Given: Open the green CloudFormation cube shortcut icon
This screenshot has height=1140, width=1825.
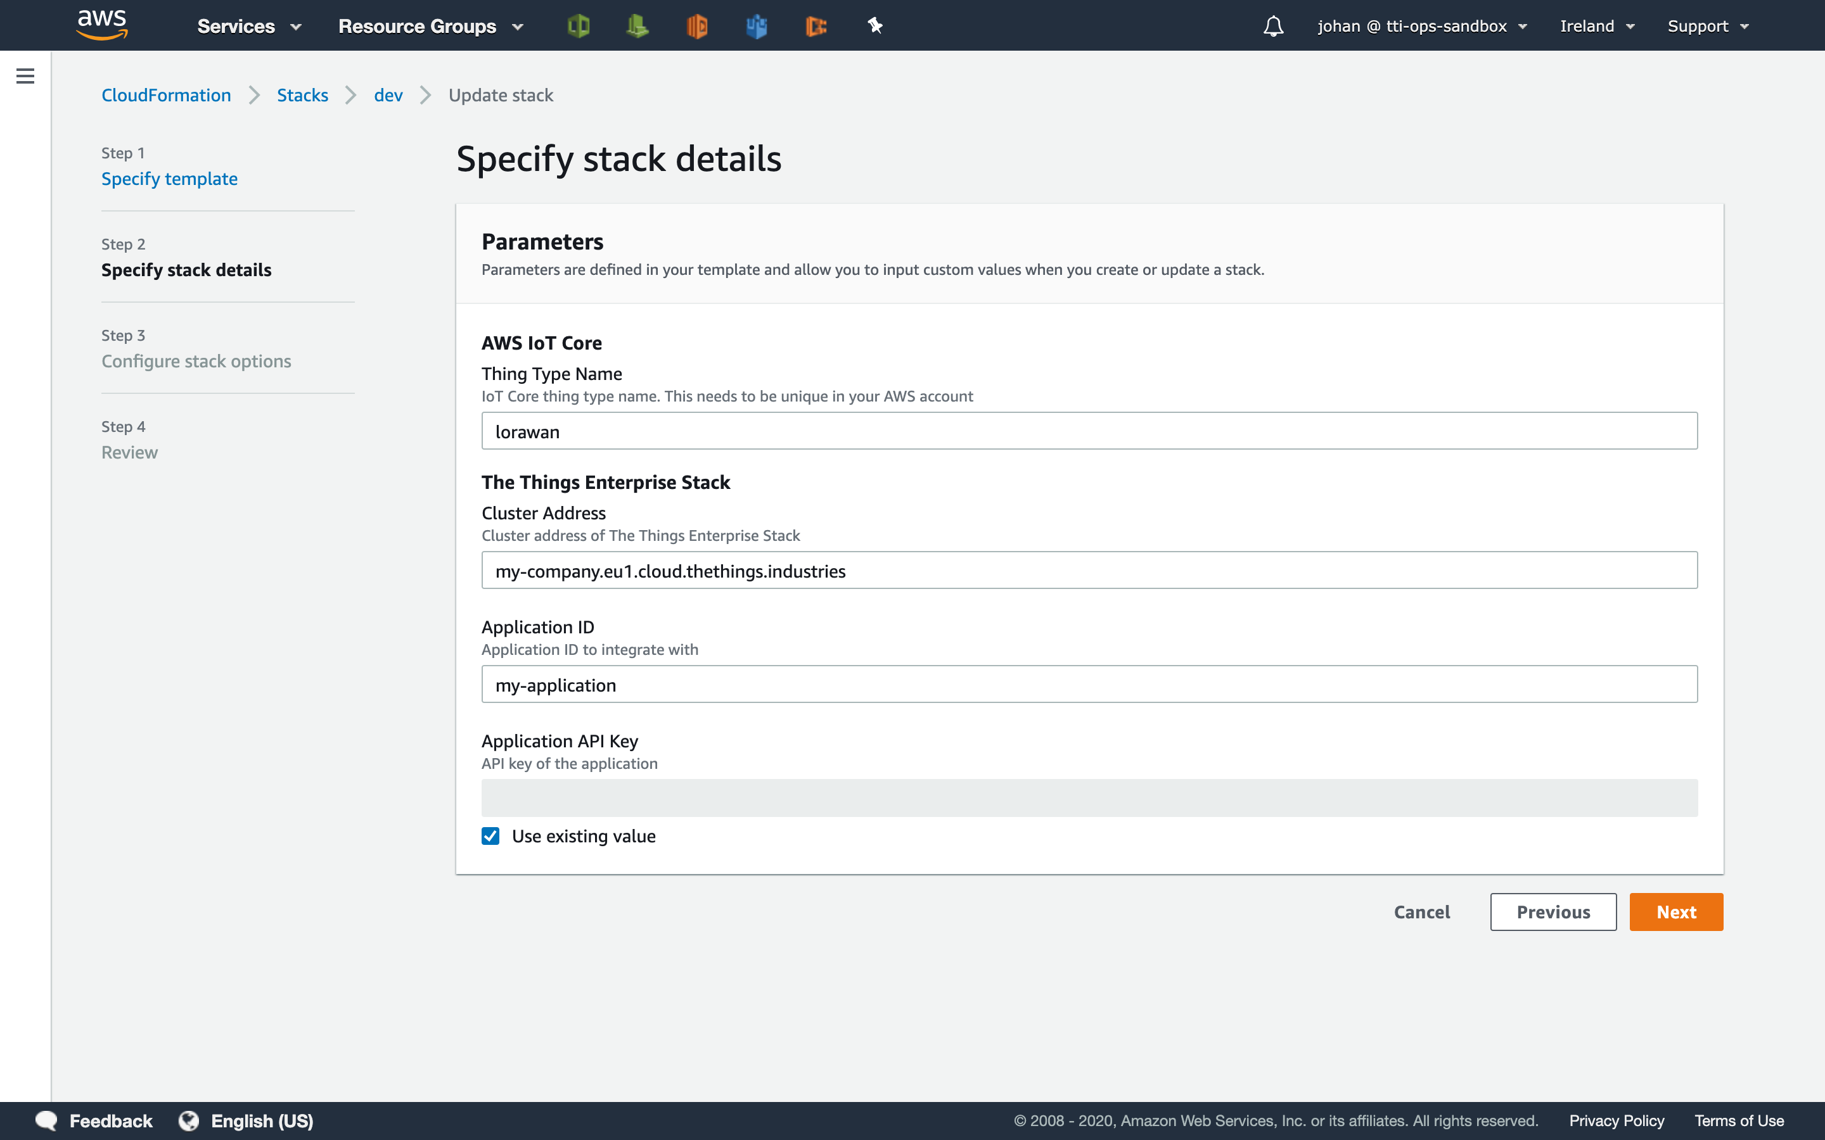Looking at the screenshot, I should point(579,27).
